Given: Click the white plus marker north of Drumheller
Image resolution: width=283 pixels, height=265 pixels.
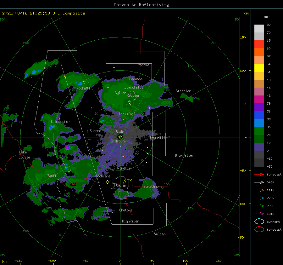Looking at the screenshot, I should click(178, 127).
